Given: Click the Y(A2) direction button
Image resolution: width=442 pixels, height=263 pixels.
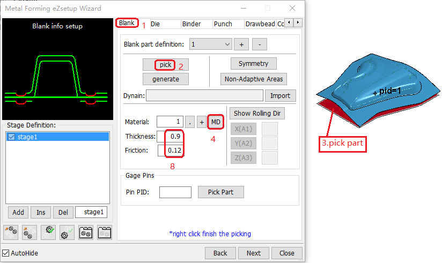Looking at the screenshot, I should pyautogui.click(x=244, y=144).
